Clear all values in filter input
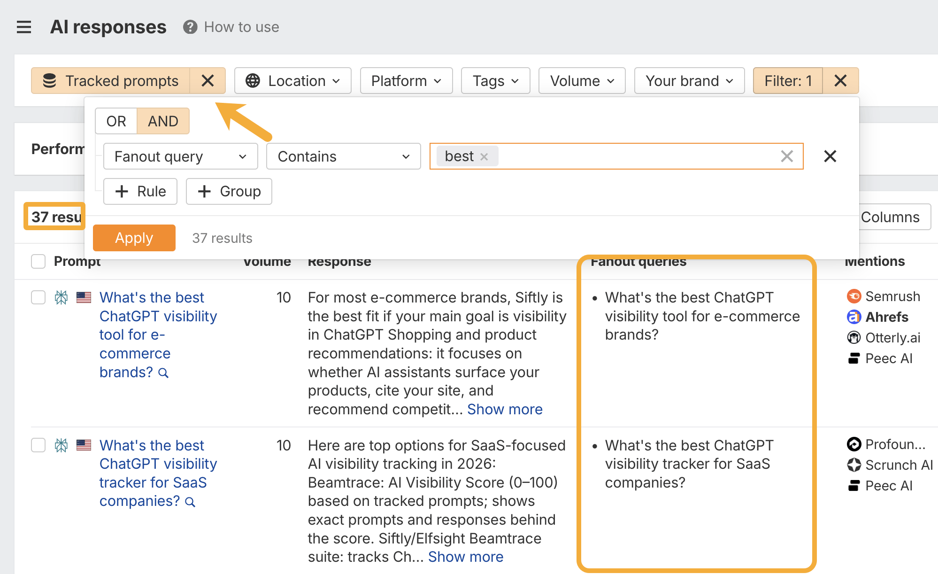The width and height of the screenshot is (938, 574). pyautogui.click(x=787, y=156)
